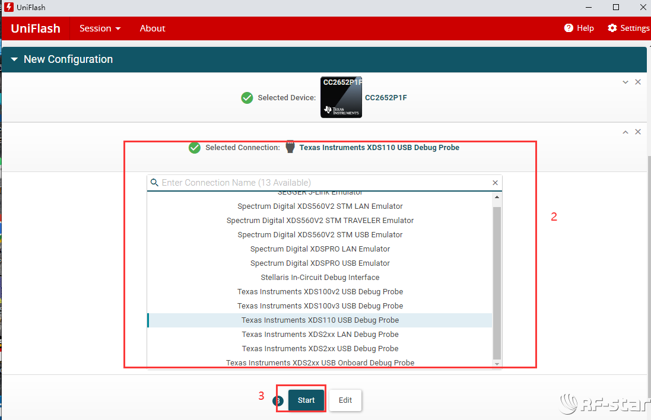Expand the Selected Device section chevron
Image resolution: width=651 pixels, height=420 pixels.
625,82
